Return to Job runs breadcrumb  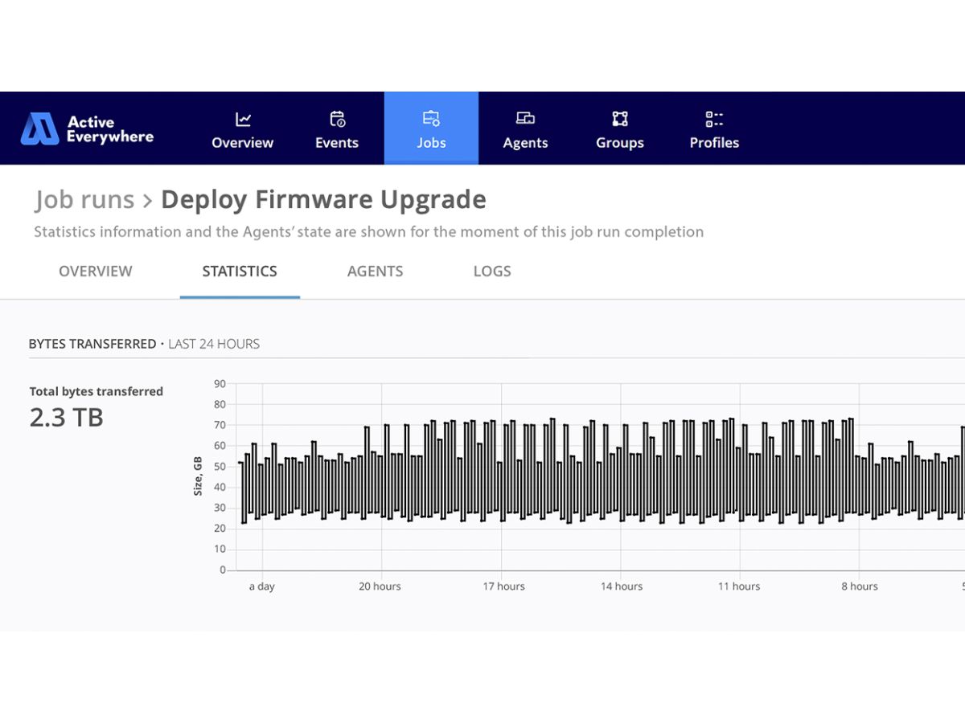tap(84, 199)
